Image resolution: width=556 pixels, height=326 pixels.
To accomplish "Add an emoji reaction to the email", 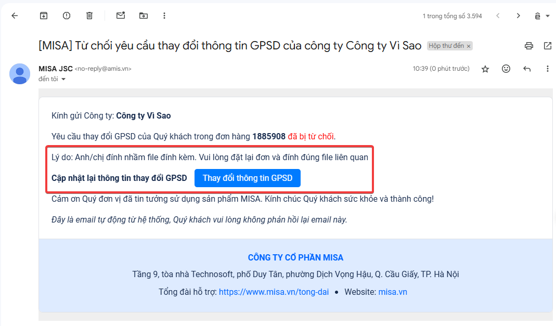I will 506,69.
